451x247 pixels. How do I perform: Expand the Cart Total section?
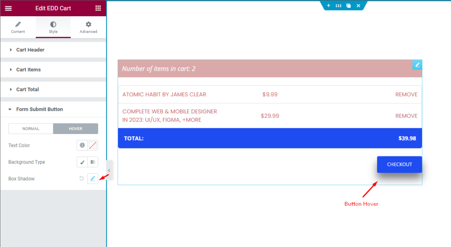[x=53, y=90]
